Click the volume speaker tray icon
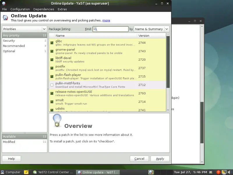Viewport: 233px width, 175px height. click(229, 172)
